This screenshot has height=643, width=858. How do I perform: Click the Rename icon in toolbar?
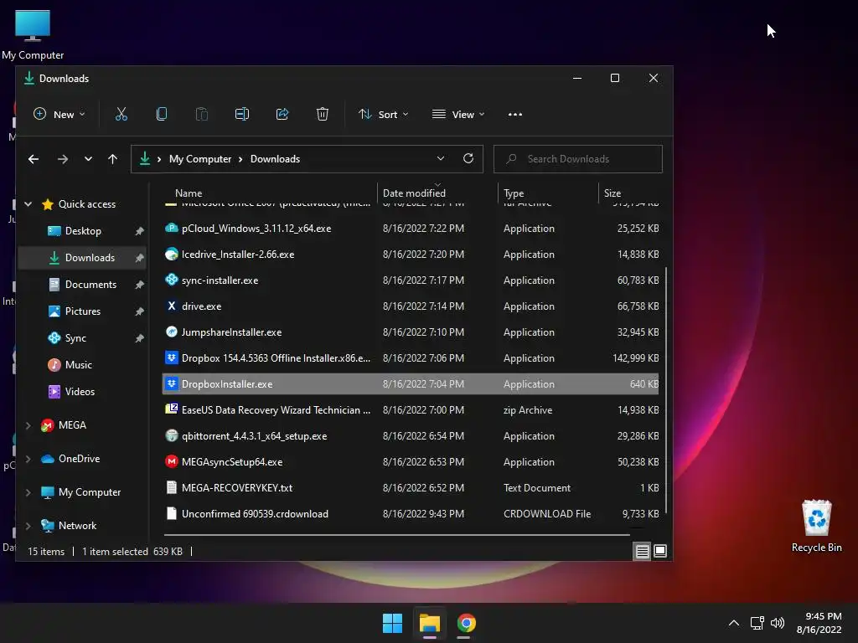(x=242, y=114)
